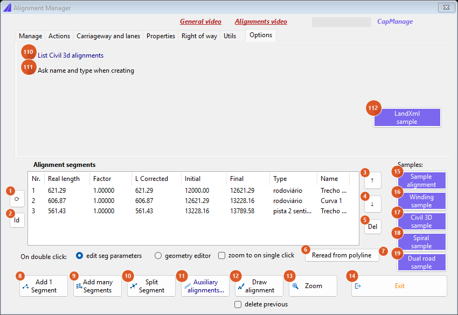Switch to the Actions tab
The width and height of the screenshot is (458, 315).
(59, 36)
